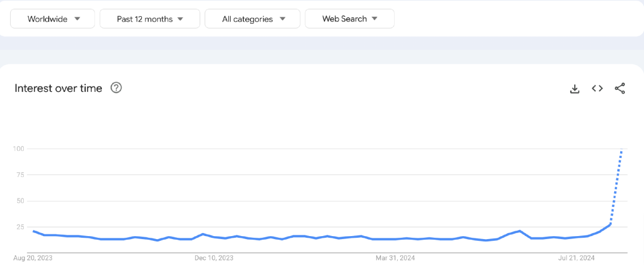The height and width of the screenshot is (279, 644).
Task: Open help for Interest over time
Action: pyautogui.click(x=116, y=88)
